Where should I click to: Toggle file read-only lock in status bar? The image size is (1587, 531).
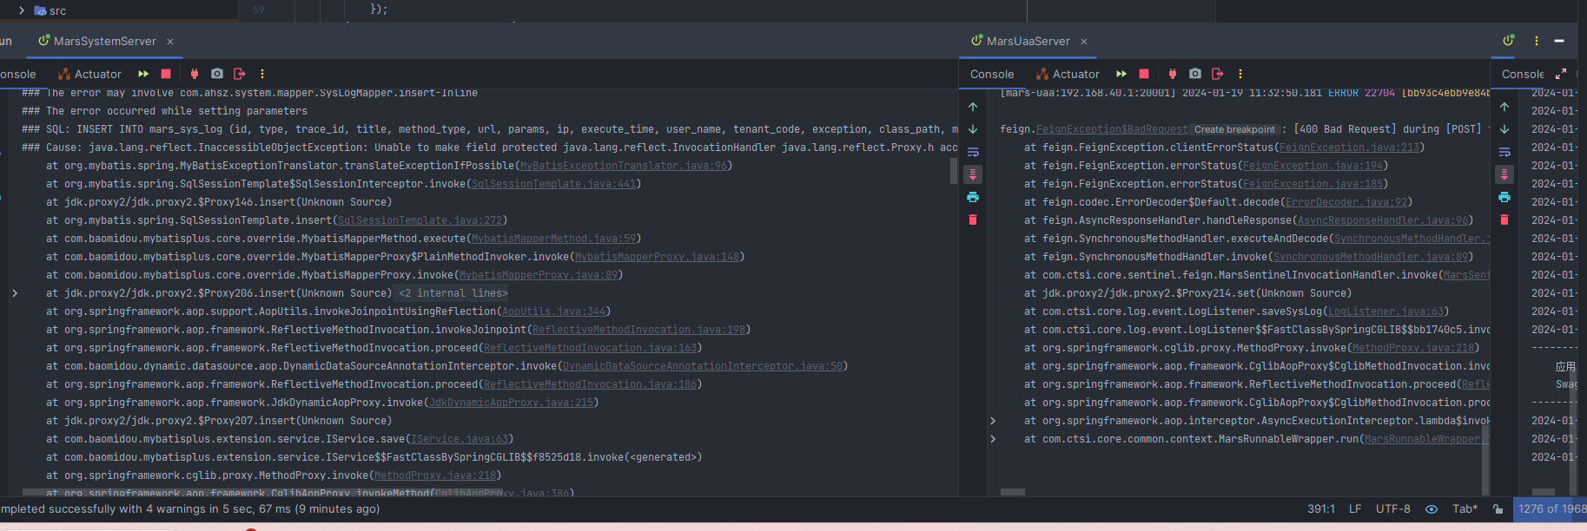[x=1498, y=509]
